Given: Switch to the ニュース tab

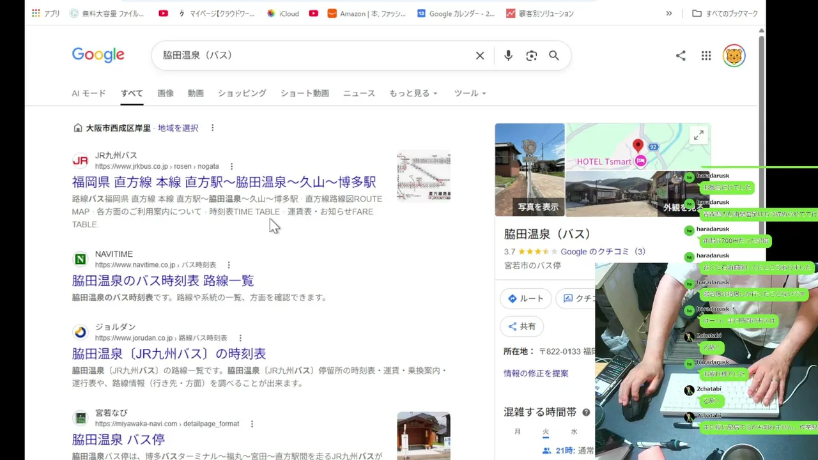Looking at the screenshot, I should pyautogui.click(x=359, y=93).
